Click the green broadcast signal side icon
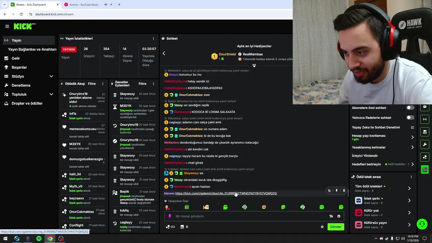This screenshot has width=432, height=243. [425, 119]
